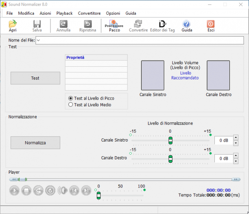The width and height of the screenshot is (249, 214).
Task: Click the large Test button
Action: (x=35, y=78)
